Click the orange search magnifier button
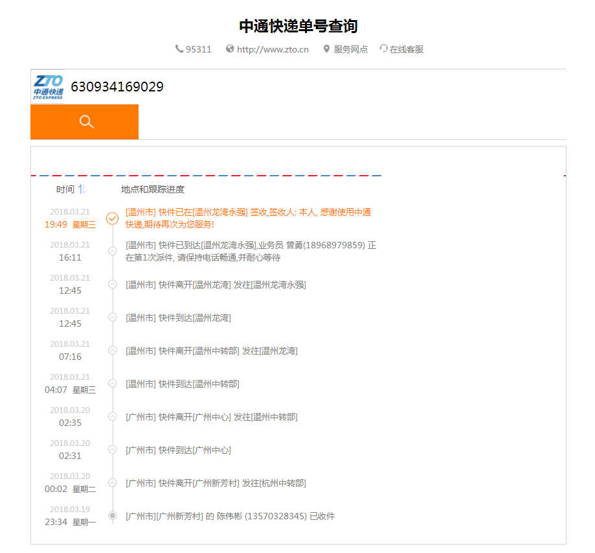 pyautogui.click(x=85, y=122)
